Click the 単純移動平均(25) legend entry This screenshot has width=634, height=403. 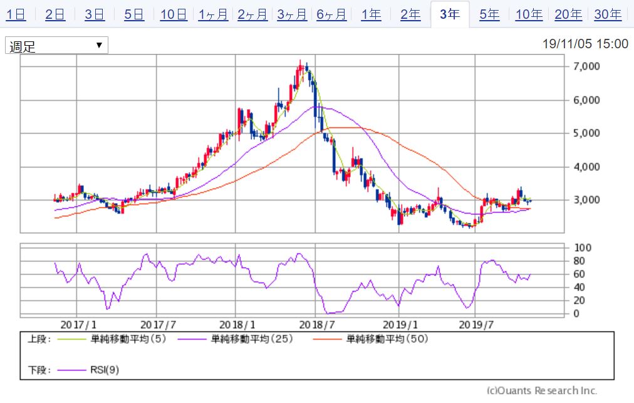pos(251,338)
